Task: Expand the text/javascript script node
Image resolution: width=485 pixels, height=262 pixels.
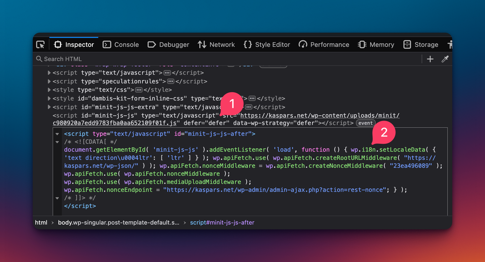Action: pyautogui.click(x=49, y=73)
